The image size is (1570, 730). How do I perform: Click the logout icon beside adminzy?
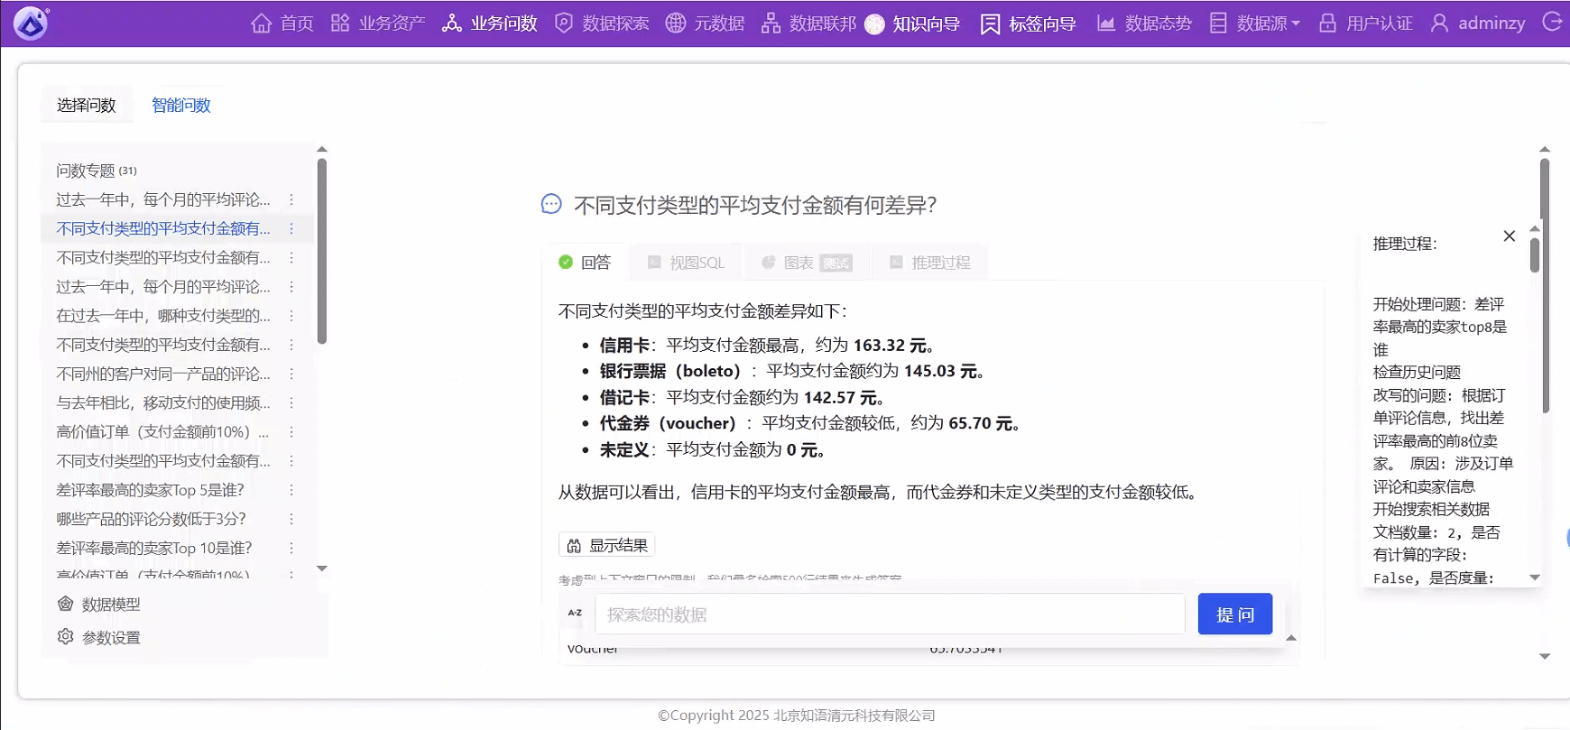pyautogui.click(x=1552, y=23)
